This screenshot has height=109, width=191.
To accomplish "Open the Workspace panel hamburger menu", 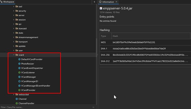I will click(x=94, y=2).
